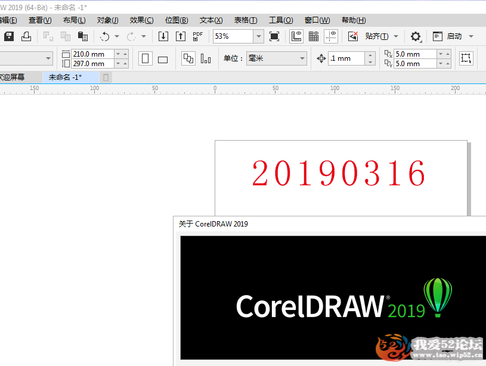Open the 窗口(W) menu
This screenshot has width=486, height=366.
point(317,20)
